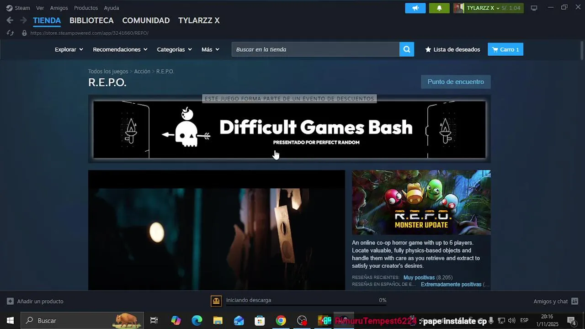Open Microsoft Edge from the taskbar
585x329 pixels.
tap(197, 320)
